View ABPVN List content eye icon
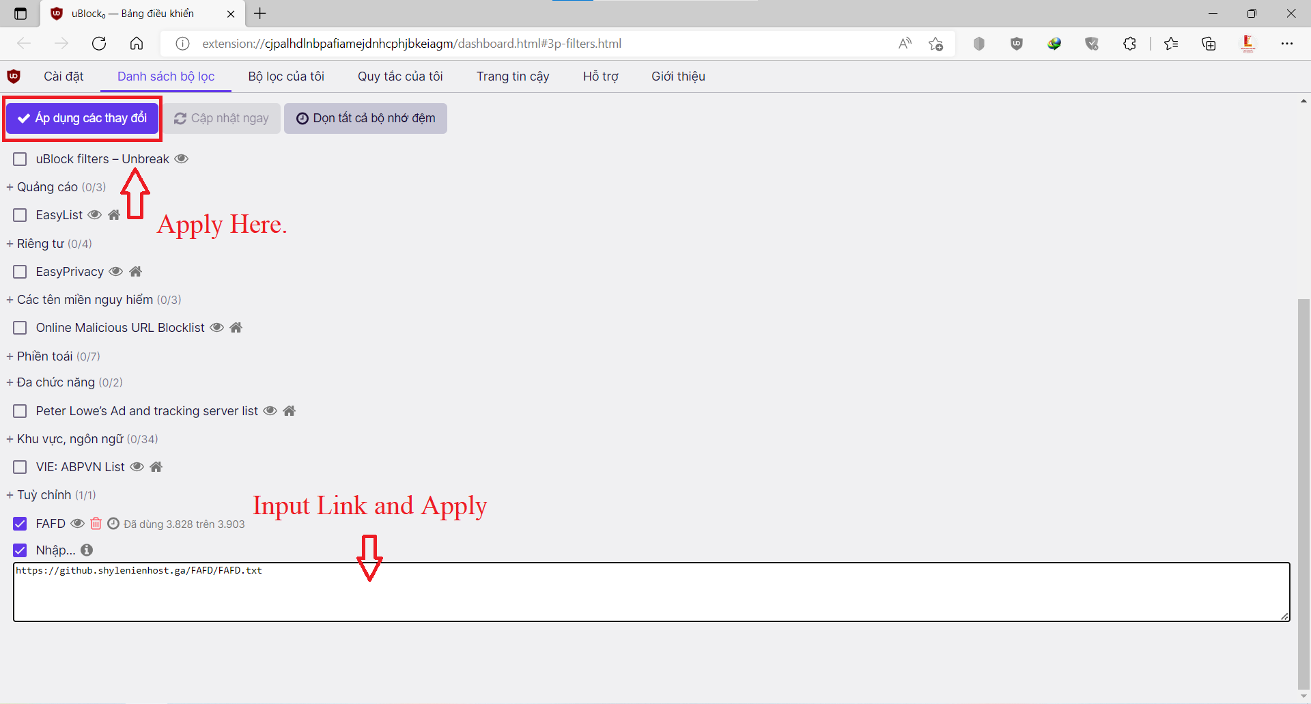The width and height of the screenshot is (1311, 704). [137, 467]
